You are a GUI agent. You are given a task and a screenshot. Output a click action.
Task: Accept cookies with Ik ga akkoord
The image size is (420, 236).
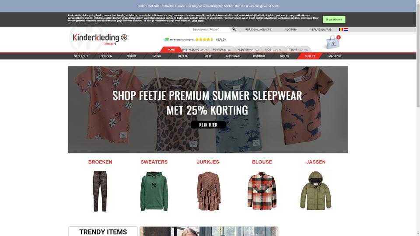click(334, 19)
